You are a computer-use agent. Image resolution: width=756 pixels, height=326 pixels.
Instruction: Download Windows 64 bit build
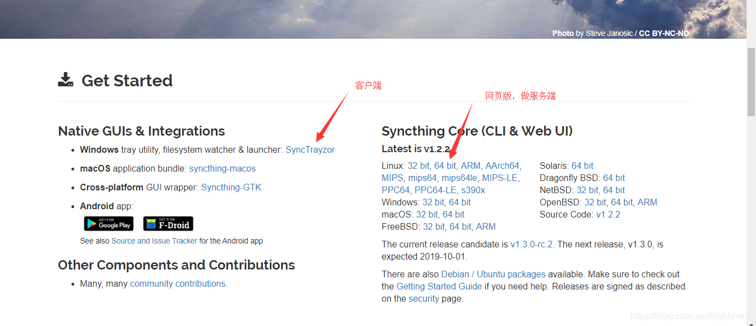pos(460,202)
